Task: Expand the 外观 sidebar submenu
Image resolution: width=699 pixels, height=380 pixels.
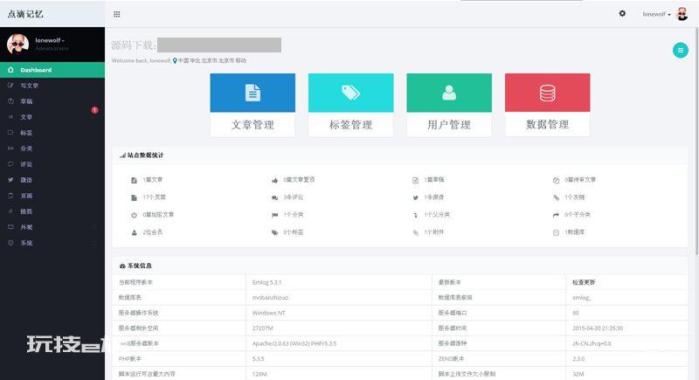Action: (94, 227)
